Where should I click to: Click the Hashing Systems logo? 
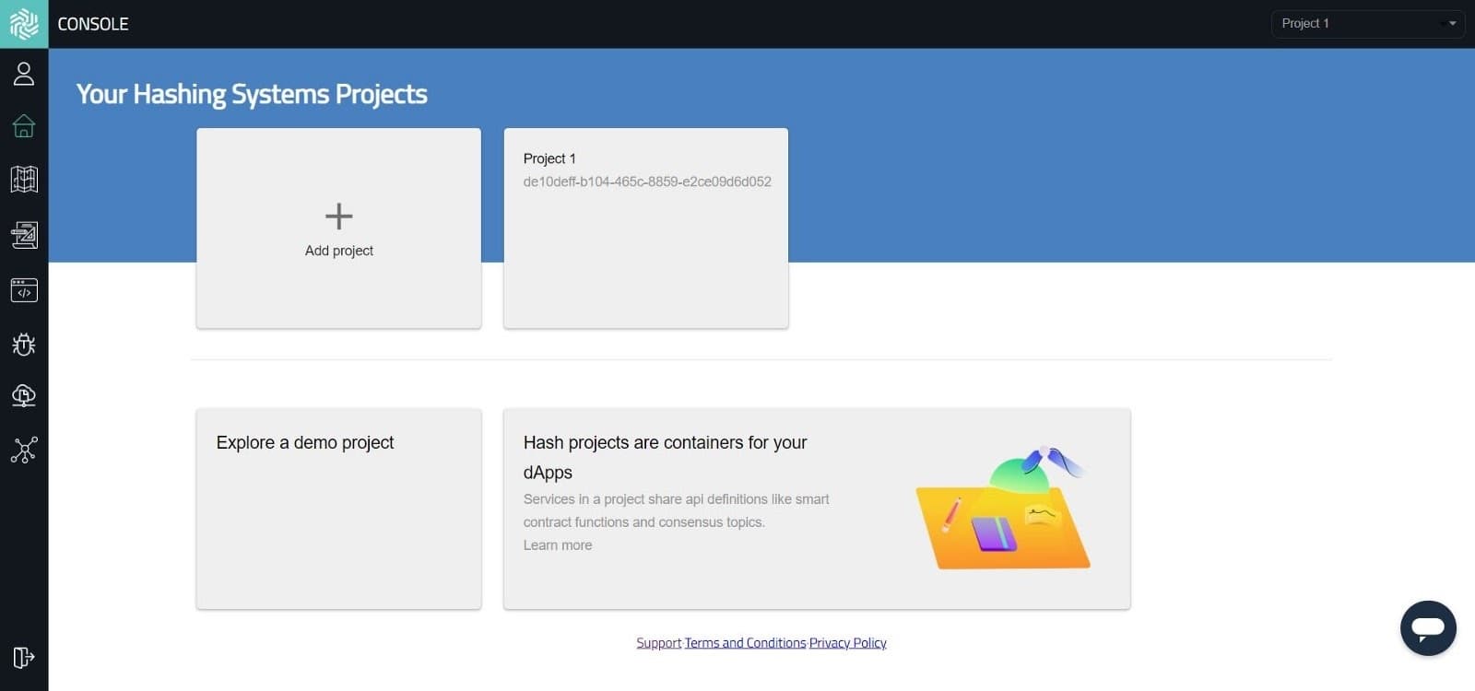pyautogui.click(x=24, y=24)
